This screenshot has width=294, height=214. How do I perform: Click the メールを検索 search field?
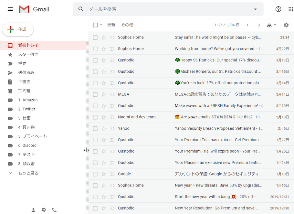pyautogui.click(x=168, y=9)
